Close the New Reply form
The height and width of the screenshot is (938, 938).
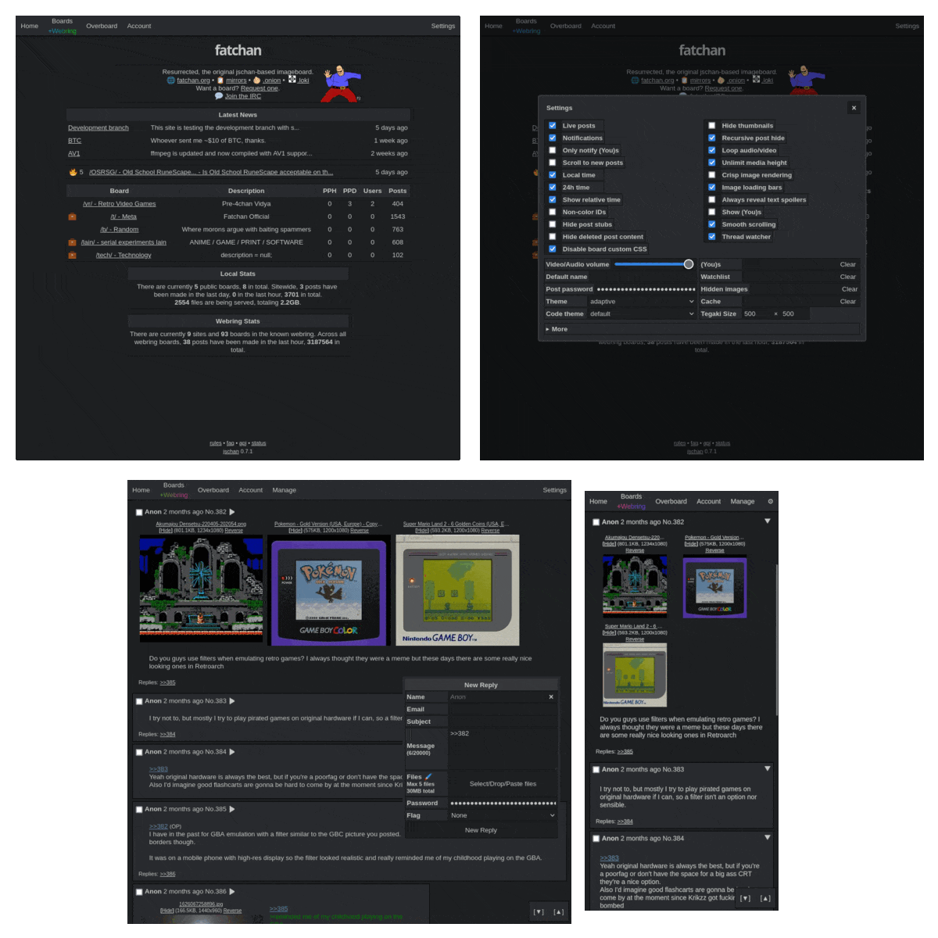tap(551, 696)
